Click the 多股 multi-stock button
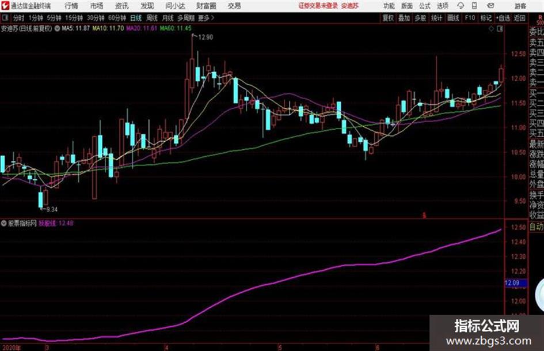Screen dimensions: 544x351 pos(420,18)
